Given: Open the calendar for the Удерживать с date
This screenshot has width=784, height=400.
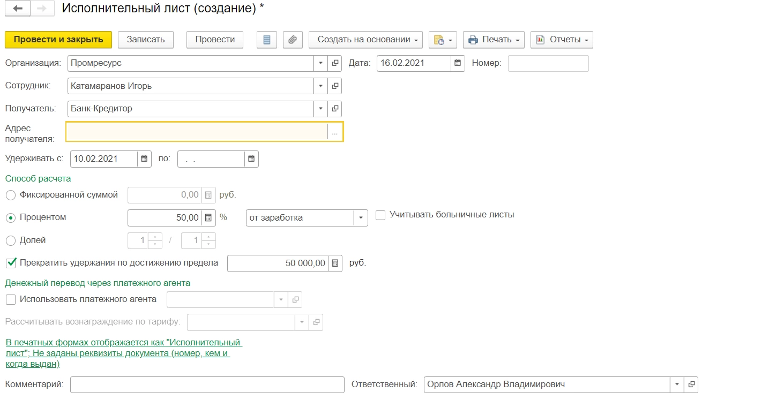Looking at the screenshot, I should click(x=144, y=159).
